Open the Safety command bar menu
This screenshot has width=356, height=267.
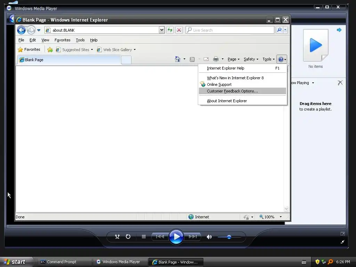point(251,59)
